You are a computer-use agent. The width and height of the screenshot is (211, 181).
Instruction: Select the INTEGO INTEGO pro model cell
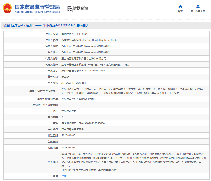(74, 83)
